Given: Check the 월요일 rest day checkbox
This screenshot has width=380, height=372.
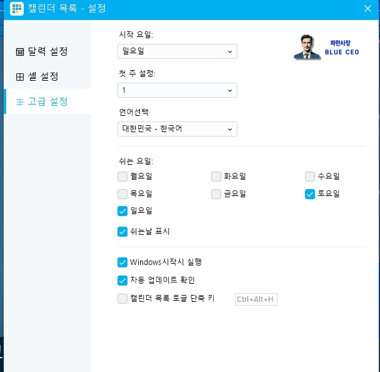Looking at the screenshot, I should click(122, 177).
